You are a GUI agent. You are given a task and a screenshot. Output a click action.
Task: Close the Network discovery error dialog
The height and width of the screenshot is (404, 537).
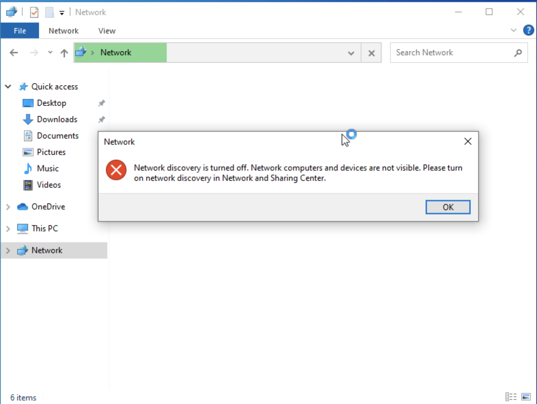click(x=468, y=141)
